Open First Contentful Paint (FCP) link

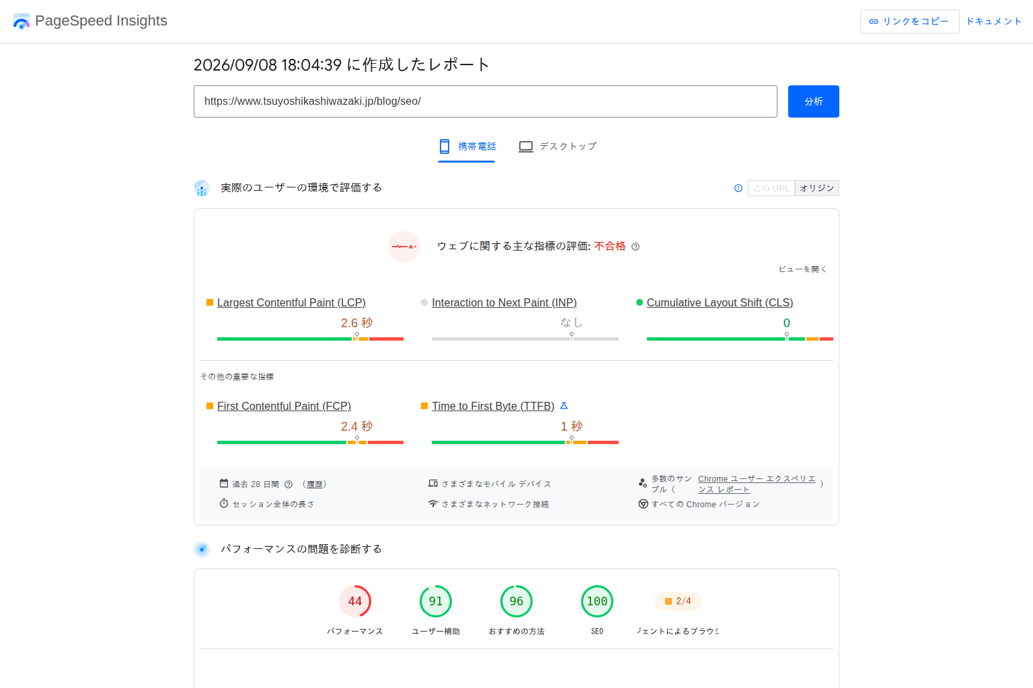pyautogui.click(x=284, y=406)
